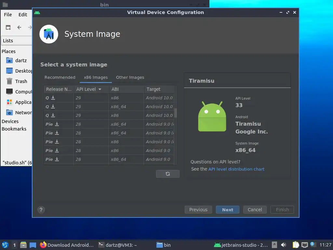The width and height of the screenshot is (333, 250).
Task: Refresh the system image list
Action: coord(167,174)
